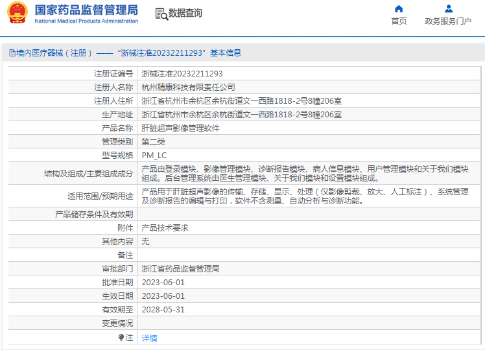Click the 批准日期 label

click(117, 283)
